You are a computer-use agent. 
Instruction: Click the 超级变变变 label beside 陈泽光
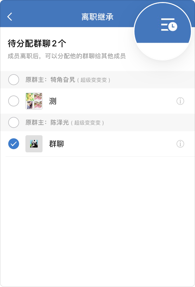pos(88,123)
